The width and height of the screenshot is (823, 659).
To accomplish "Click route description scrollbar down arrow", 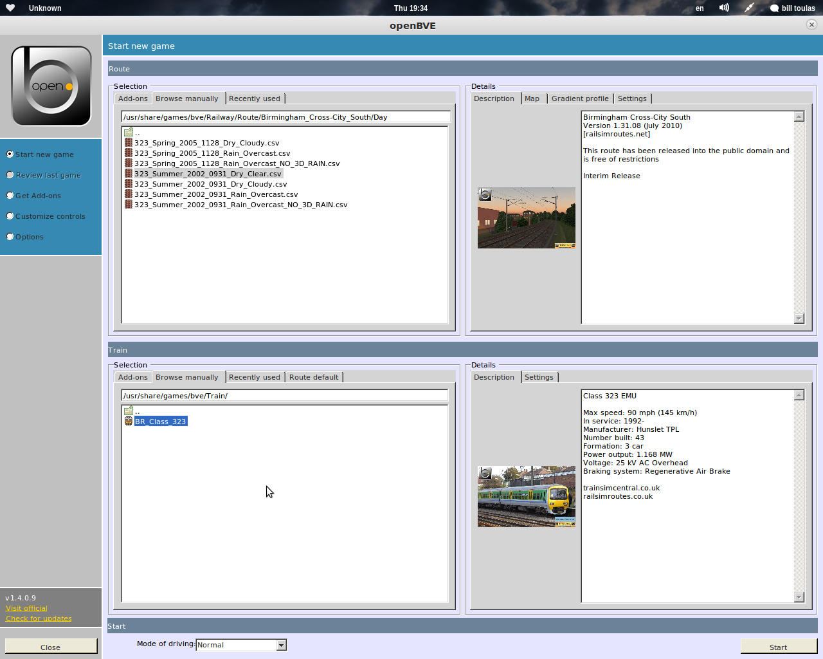I will [799, 319].
